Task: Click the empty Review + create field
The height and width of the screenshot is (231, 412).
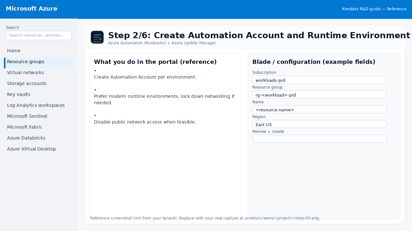Action: (x=319, y=139)
